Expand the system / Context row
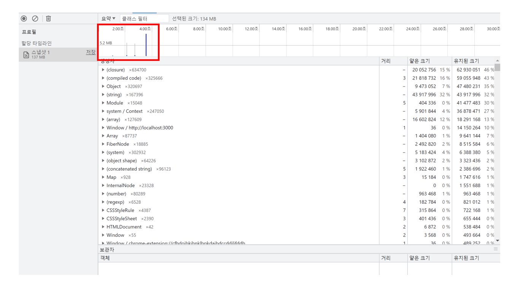The width and height of the screenshot is (518, 292). tap(103, 111)
